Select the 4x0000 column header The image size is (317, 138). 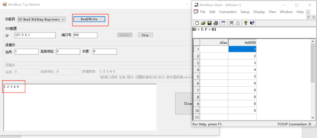tap(242, 42)
